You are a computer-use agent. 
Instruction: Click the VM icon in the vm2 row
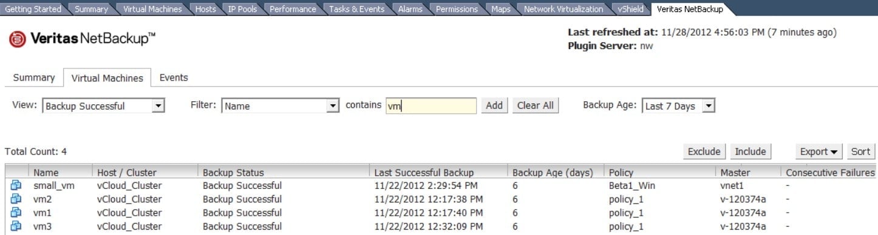pyautogui.click(x=16, y=199)
